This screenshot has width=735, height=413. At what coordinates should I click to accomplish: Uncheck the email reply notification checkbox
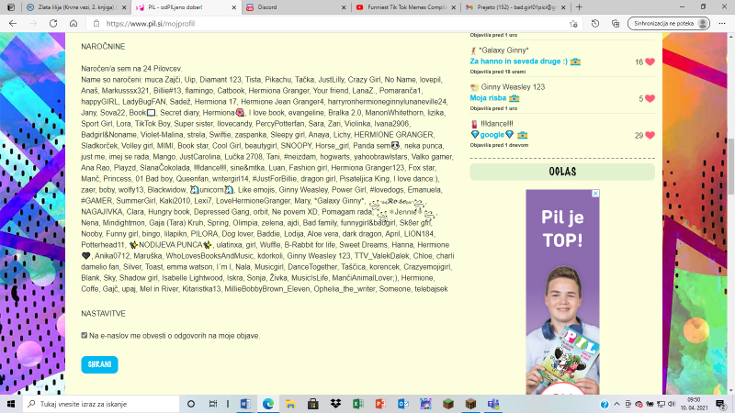pos(84,336)
